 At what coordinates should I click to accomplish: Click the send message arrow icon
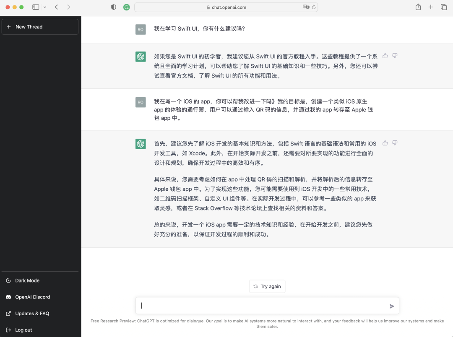(392, 306)
